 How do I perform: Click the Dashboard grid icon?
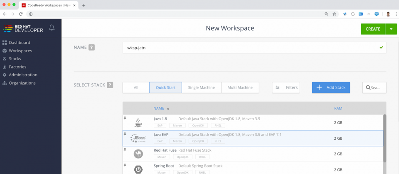[x=5, y=43]
